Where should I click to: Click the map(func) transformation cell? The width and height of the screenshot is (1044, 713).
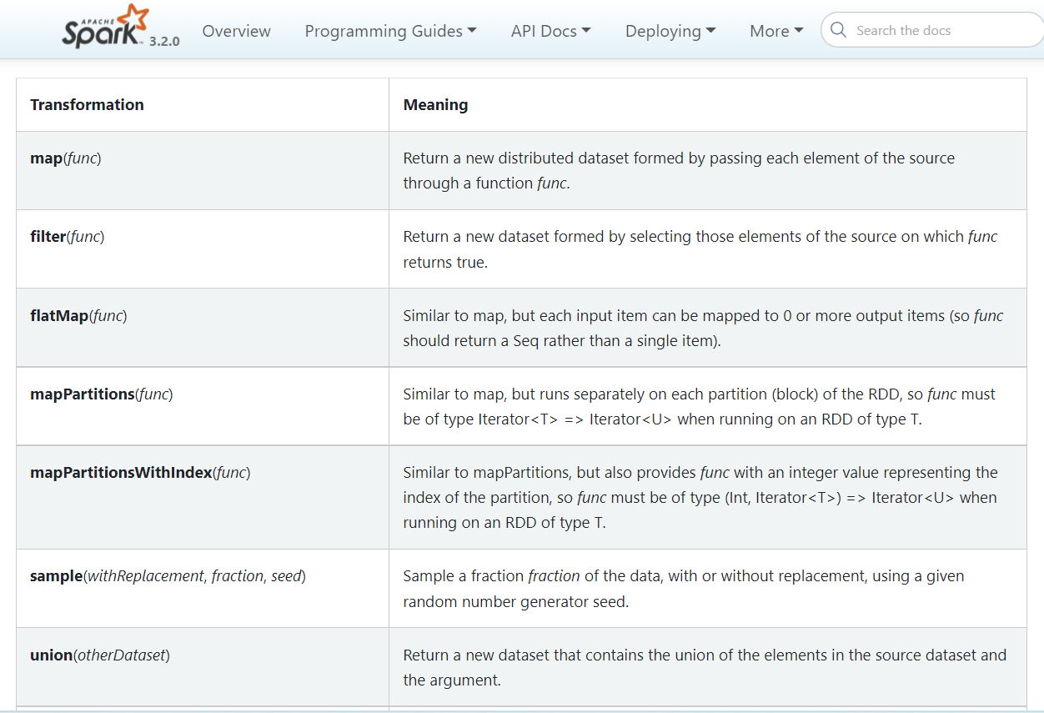66,158
